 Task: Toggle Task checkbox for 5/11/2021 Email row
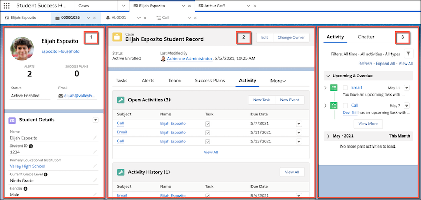(x=207, y=132)
